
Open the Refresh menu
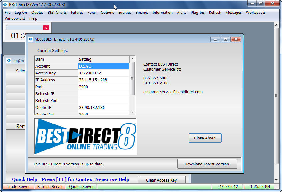(215, 13)
